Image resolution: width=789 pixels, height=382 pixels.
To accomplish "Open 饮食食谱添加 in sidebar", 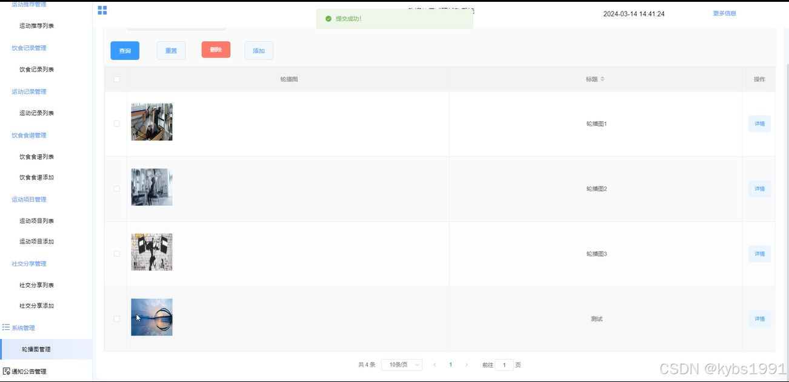I will click(x=36, y=177).
